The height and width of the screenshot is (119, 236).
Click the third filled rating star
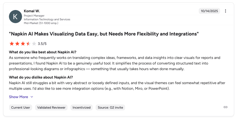pyautogui.click(x=23, y=44)
